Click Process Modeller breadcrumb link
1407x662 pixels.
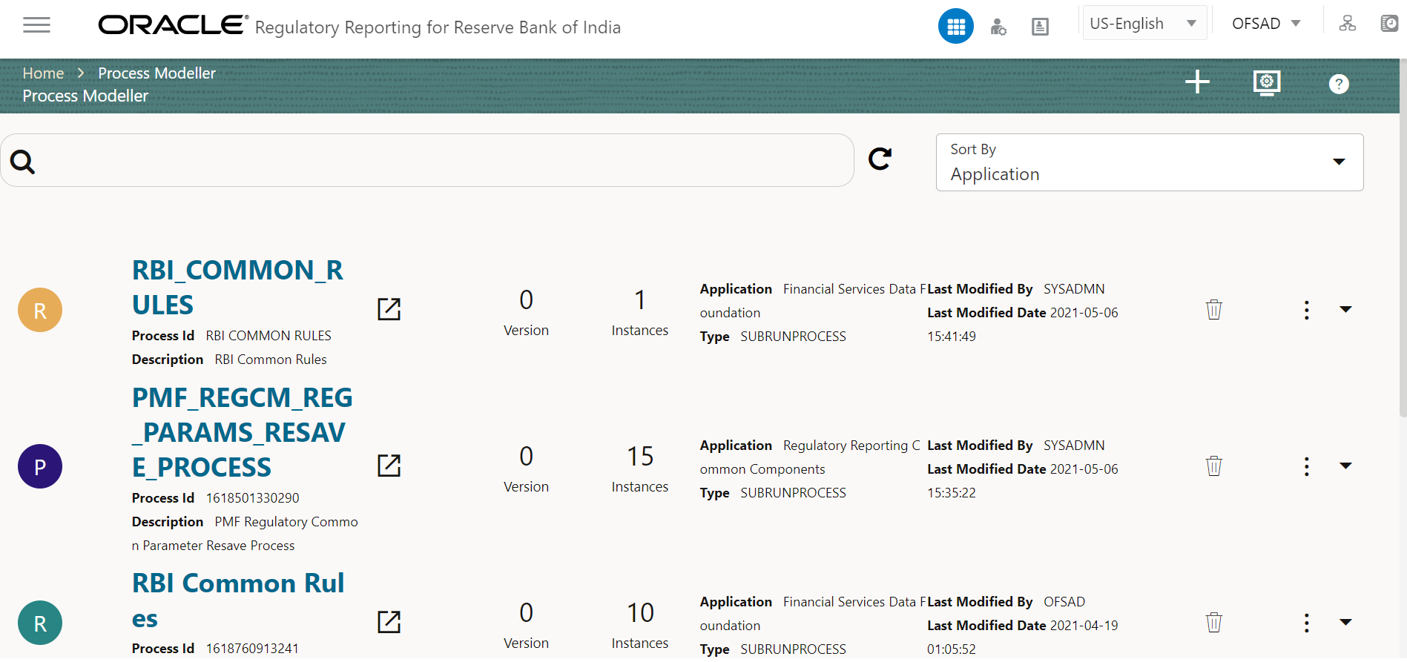point(156,73)
